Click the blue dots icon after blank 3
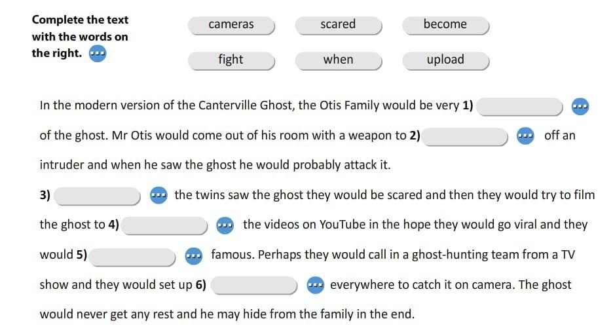This screenshot has width=613, height=336. click(158, 195)
